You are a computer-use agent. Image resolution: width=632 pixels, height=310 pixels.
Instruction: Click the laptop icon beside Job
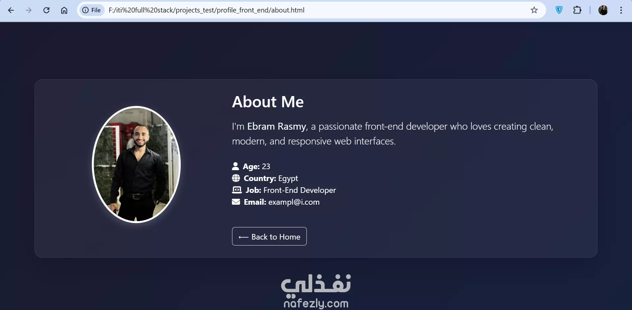coord(237,190)
